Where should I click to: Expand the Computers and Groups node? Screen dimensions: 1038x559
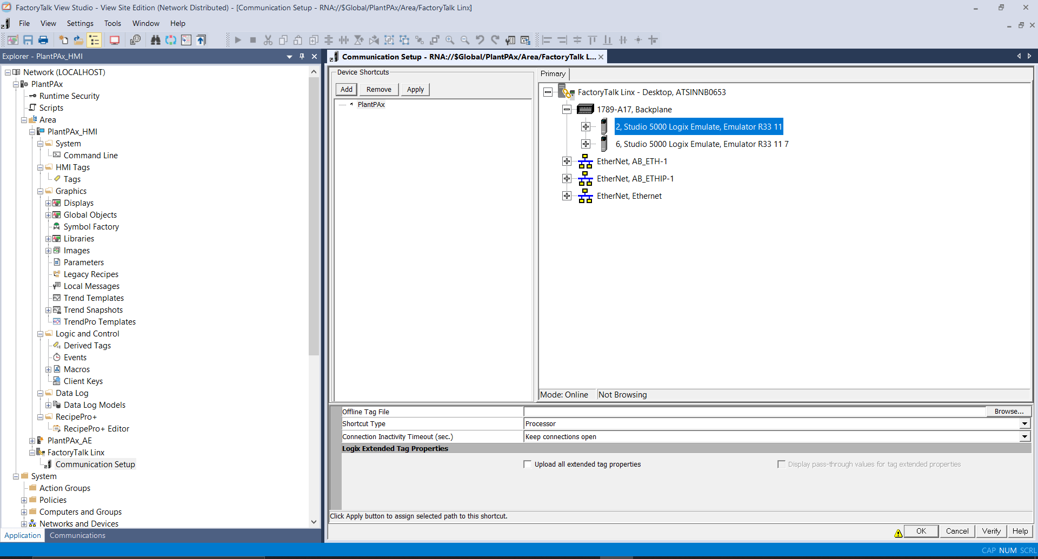(x=24, y=512)
